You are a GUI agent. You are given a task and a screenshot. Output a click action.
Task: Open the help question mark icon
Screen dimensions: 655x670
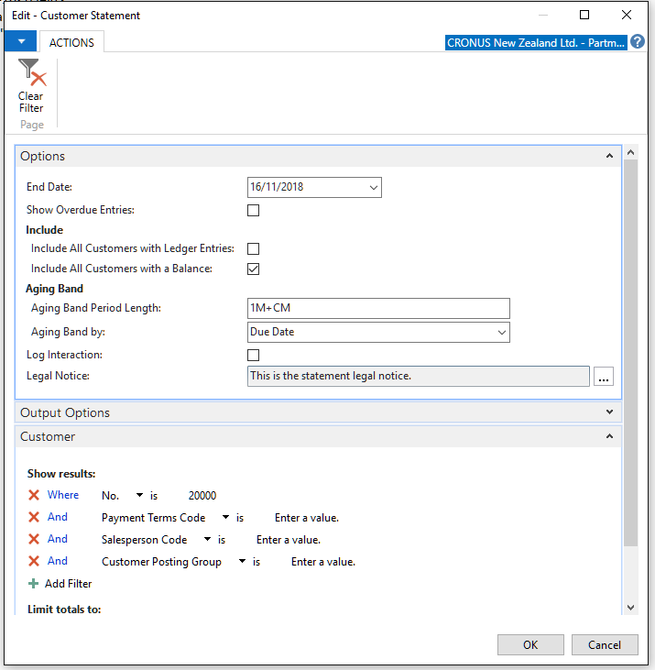637,42
